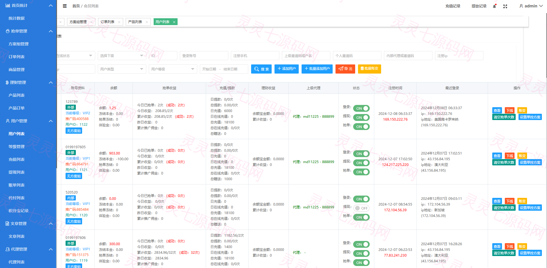This screenshot has height=268, width=547.
Task: Click the yellow 批量账变 button
Action: 369,69
